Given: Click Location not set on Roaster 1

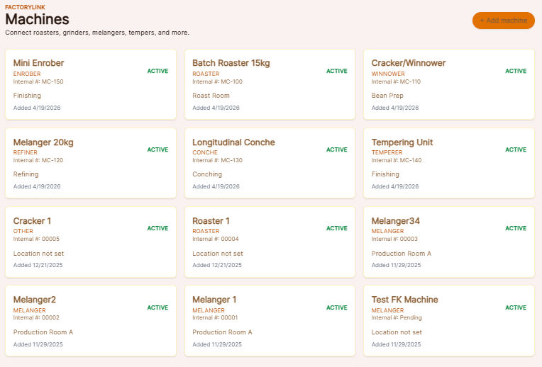Looking at the screenshot, I should click(218, 254).
